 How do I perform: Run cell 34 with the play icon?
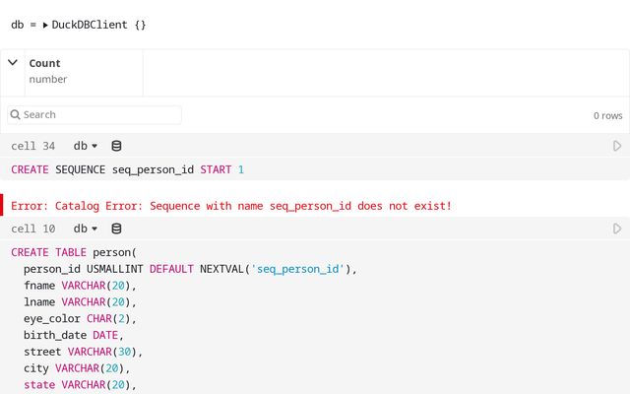[x=617, y=146]
